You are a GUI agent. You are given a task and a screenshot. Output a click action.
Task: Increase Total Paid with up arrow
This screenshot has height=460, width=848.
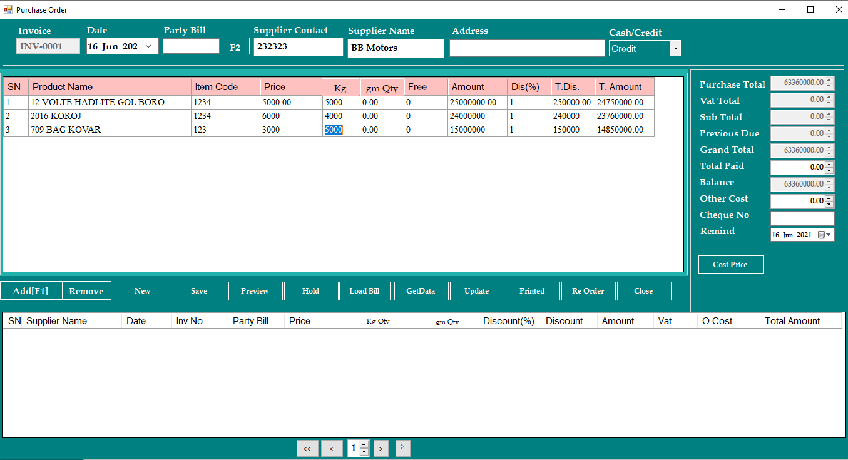[x=829, y=165]
